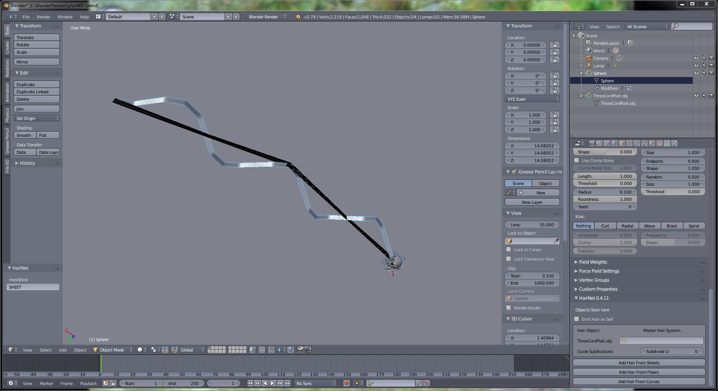The width and height of the screenshot is (718, 391).
Task: Open the Object Mode dropdown
Action: [113, 350]
